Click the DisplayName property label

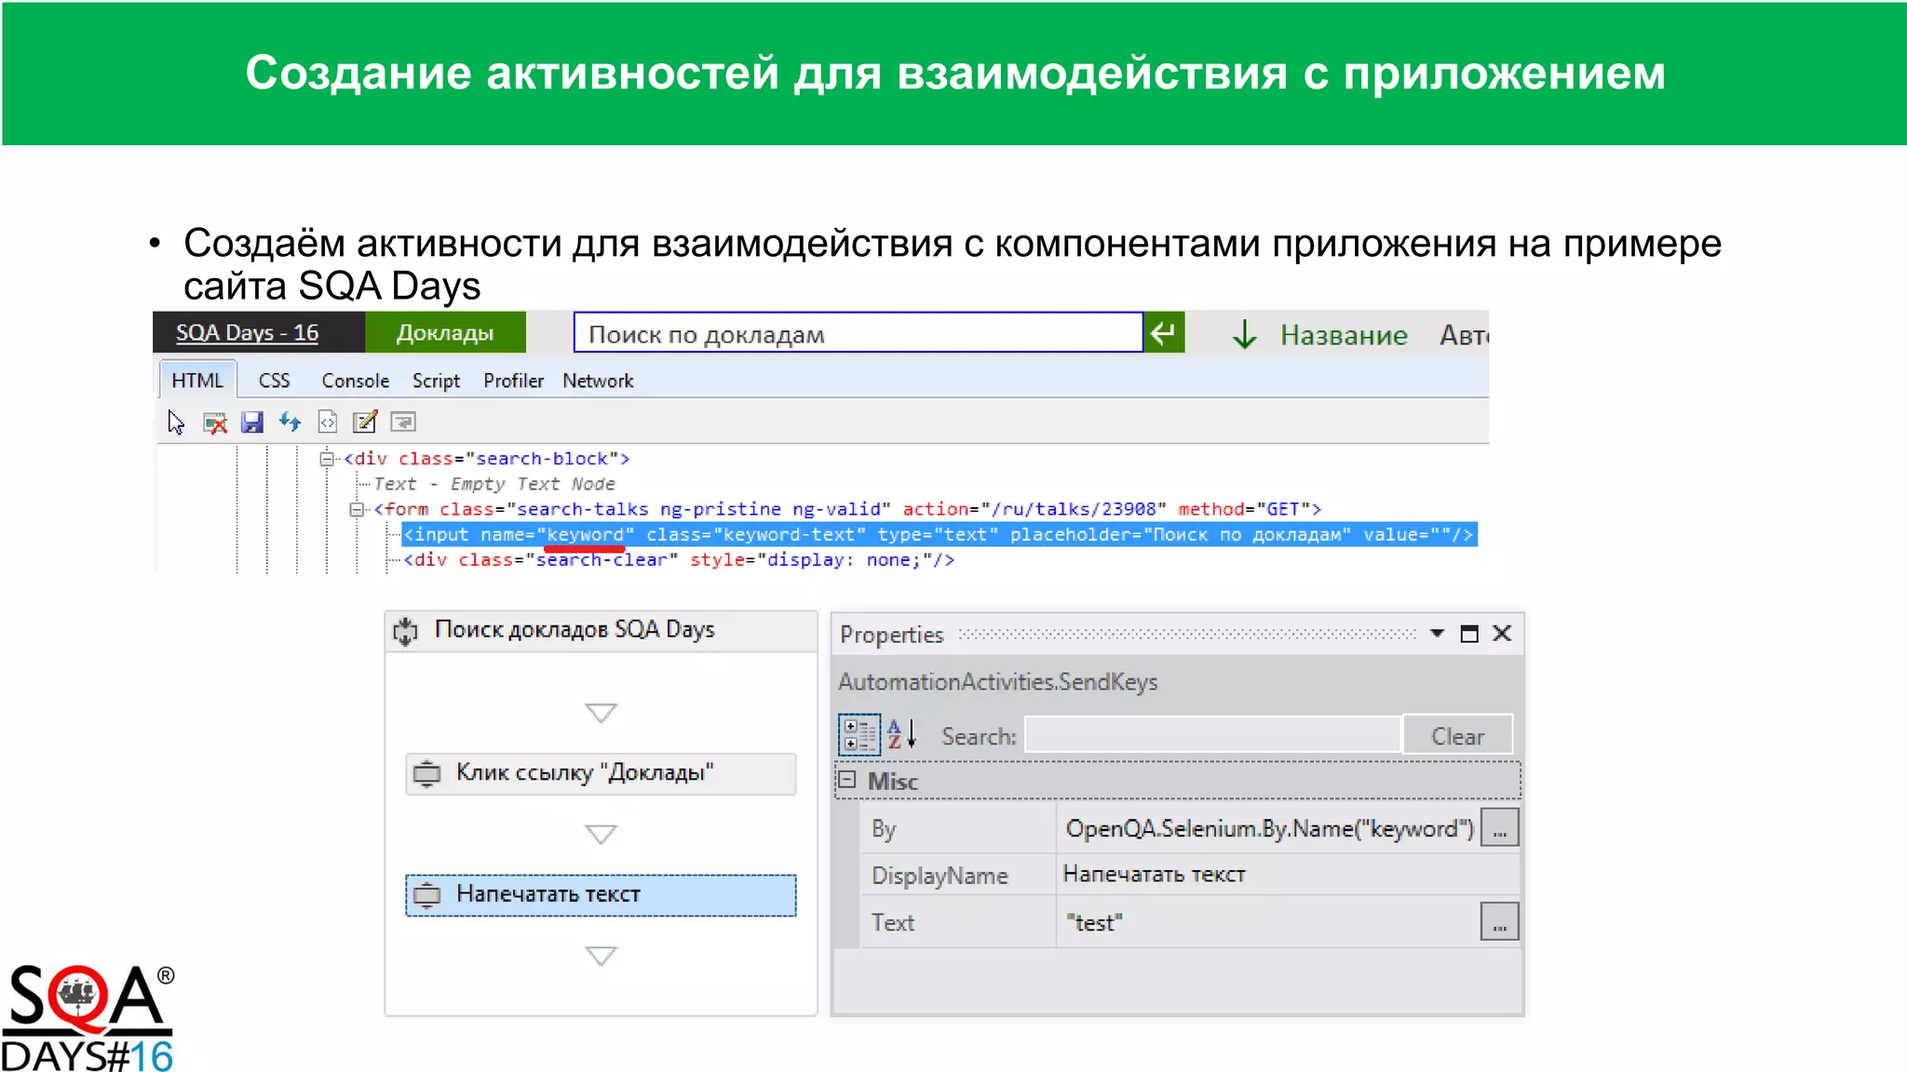pyautogui.click(x=940, y=876)
